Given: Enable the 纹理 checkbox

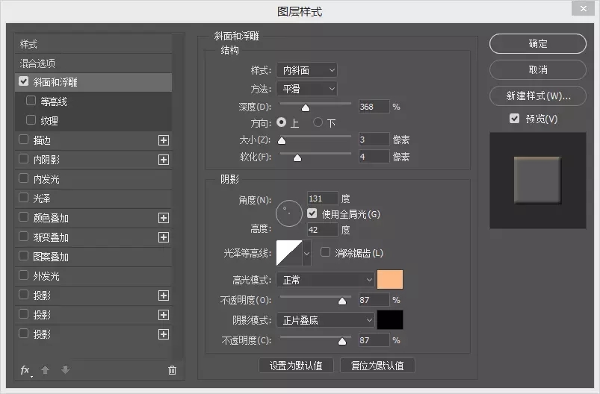Looking at the screenshot, I should [x=31, y=120].
